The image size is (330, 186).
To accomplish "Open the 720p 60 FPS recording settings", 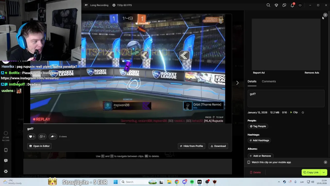I will [x=122, y=5].
